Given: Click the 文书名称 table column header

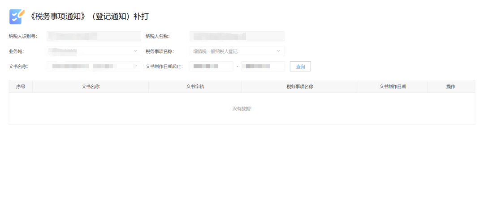Looking at the screenshot, I should 91,87.
